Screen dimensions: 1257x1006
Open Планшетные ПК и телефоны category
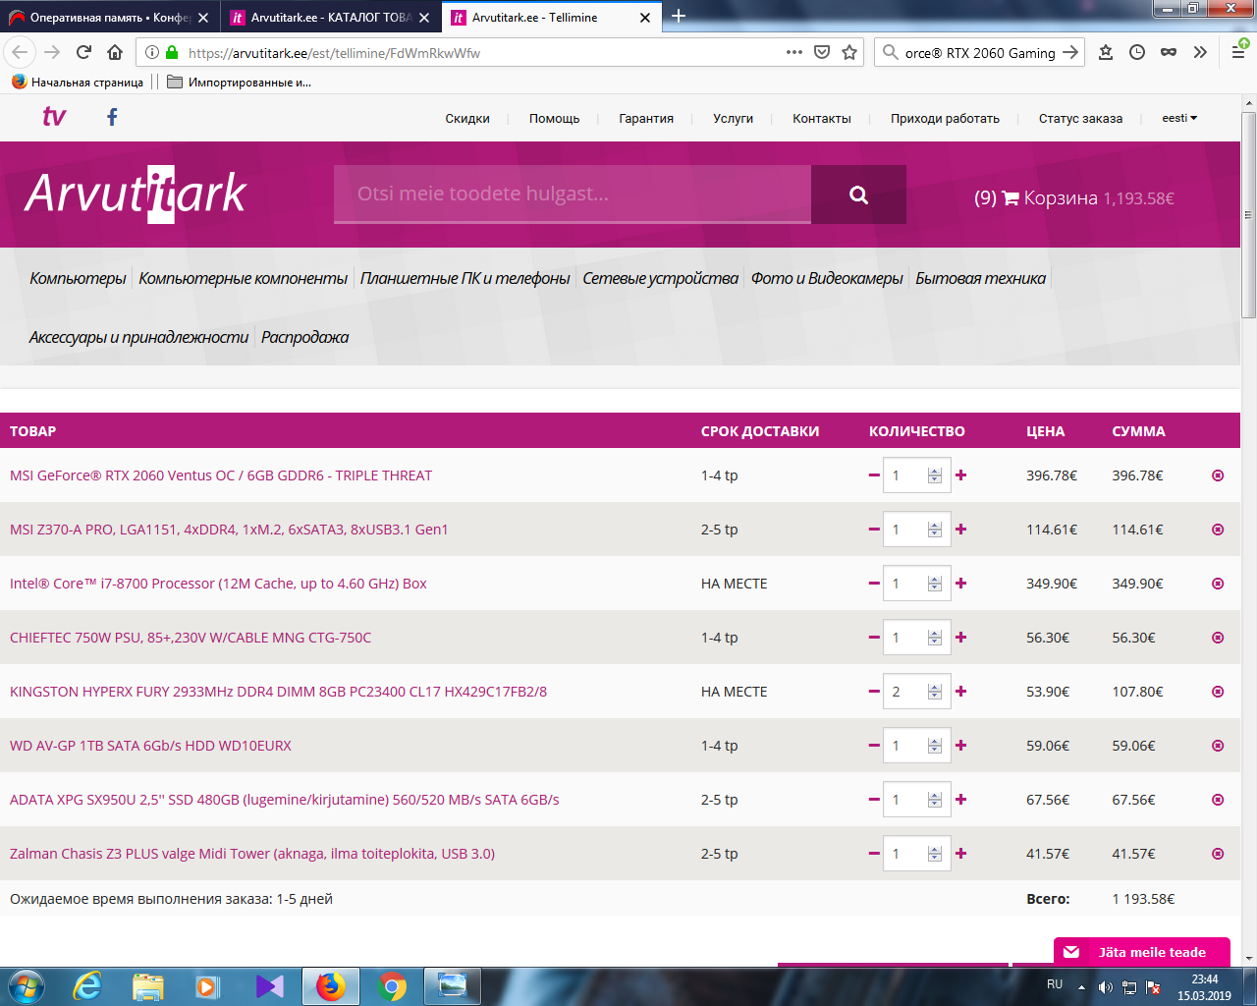pos(465,278)
